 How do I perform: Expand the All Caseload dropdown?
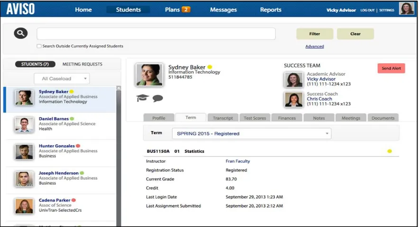[62, 79]
